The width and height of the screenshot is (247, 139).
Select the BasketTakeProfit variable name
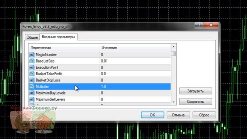(49, 74)
